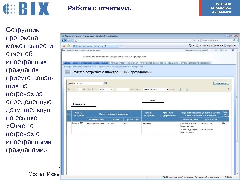Viewport: 240px width, 180px height.
Task: Open the user welcome menu dropdown
Action: click(x=197, y=50)
